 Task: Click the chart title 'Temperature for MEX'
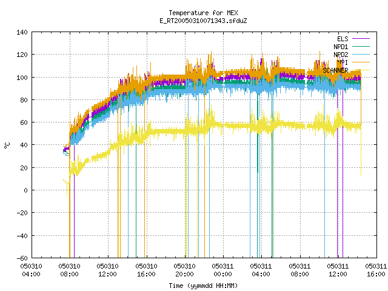point(203,13)
